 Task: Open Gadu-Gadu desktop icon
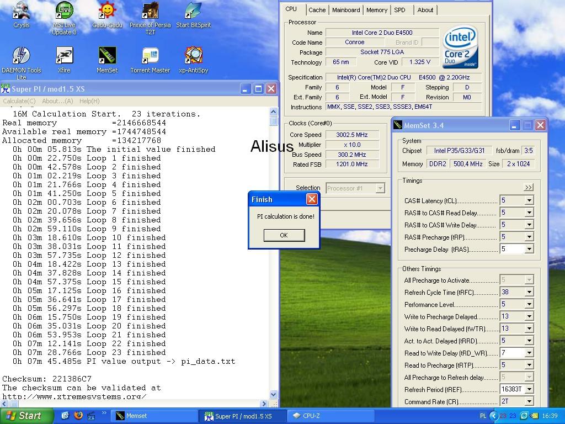[x=107, y=14]
